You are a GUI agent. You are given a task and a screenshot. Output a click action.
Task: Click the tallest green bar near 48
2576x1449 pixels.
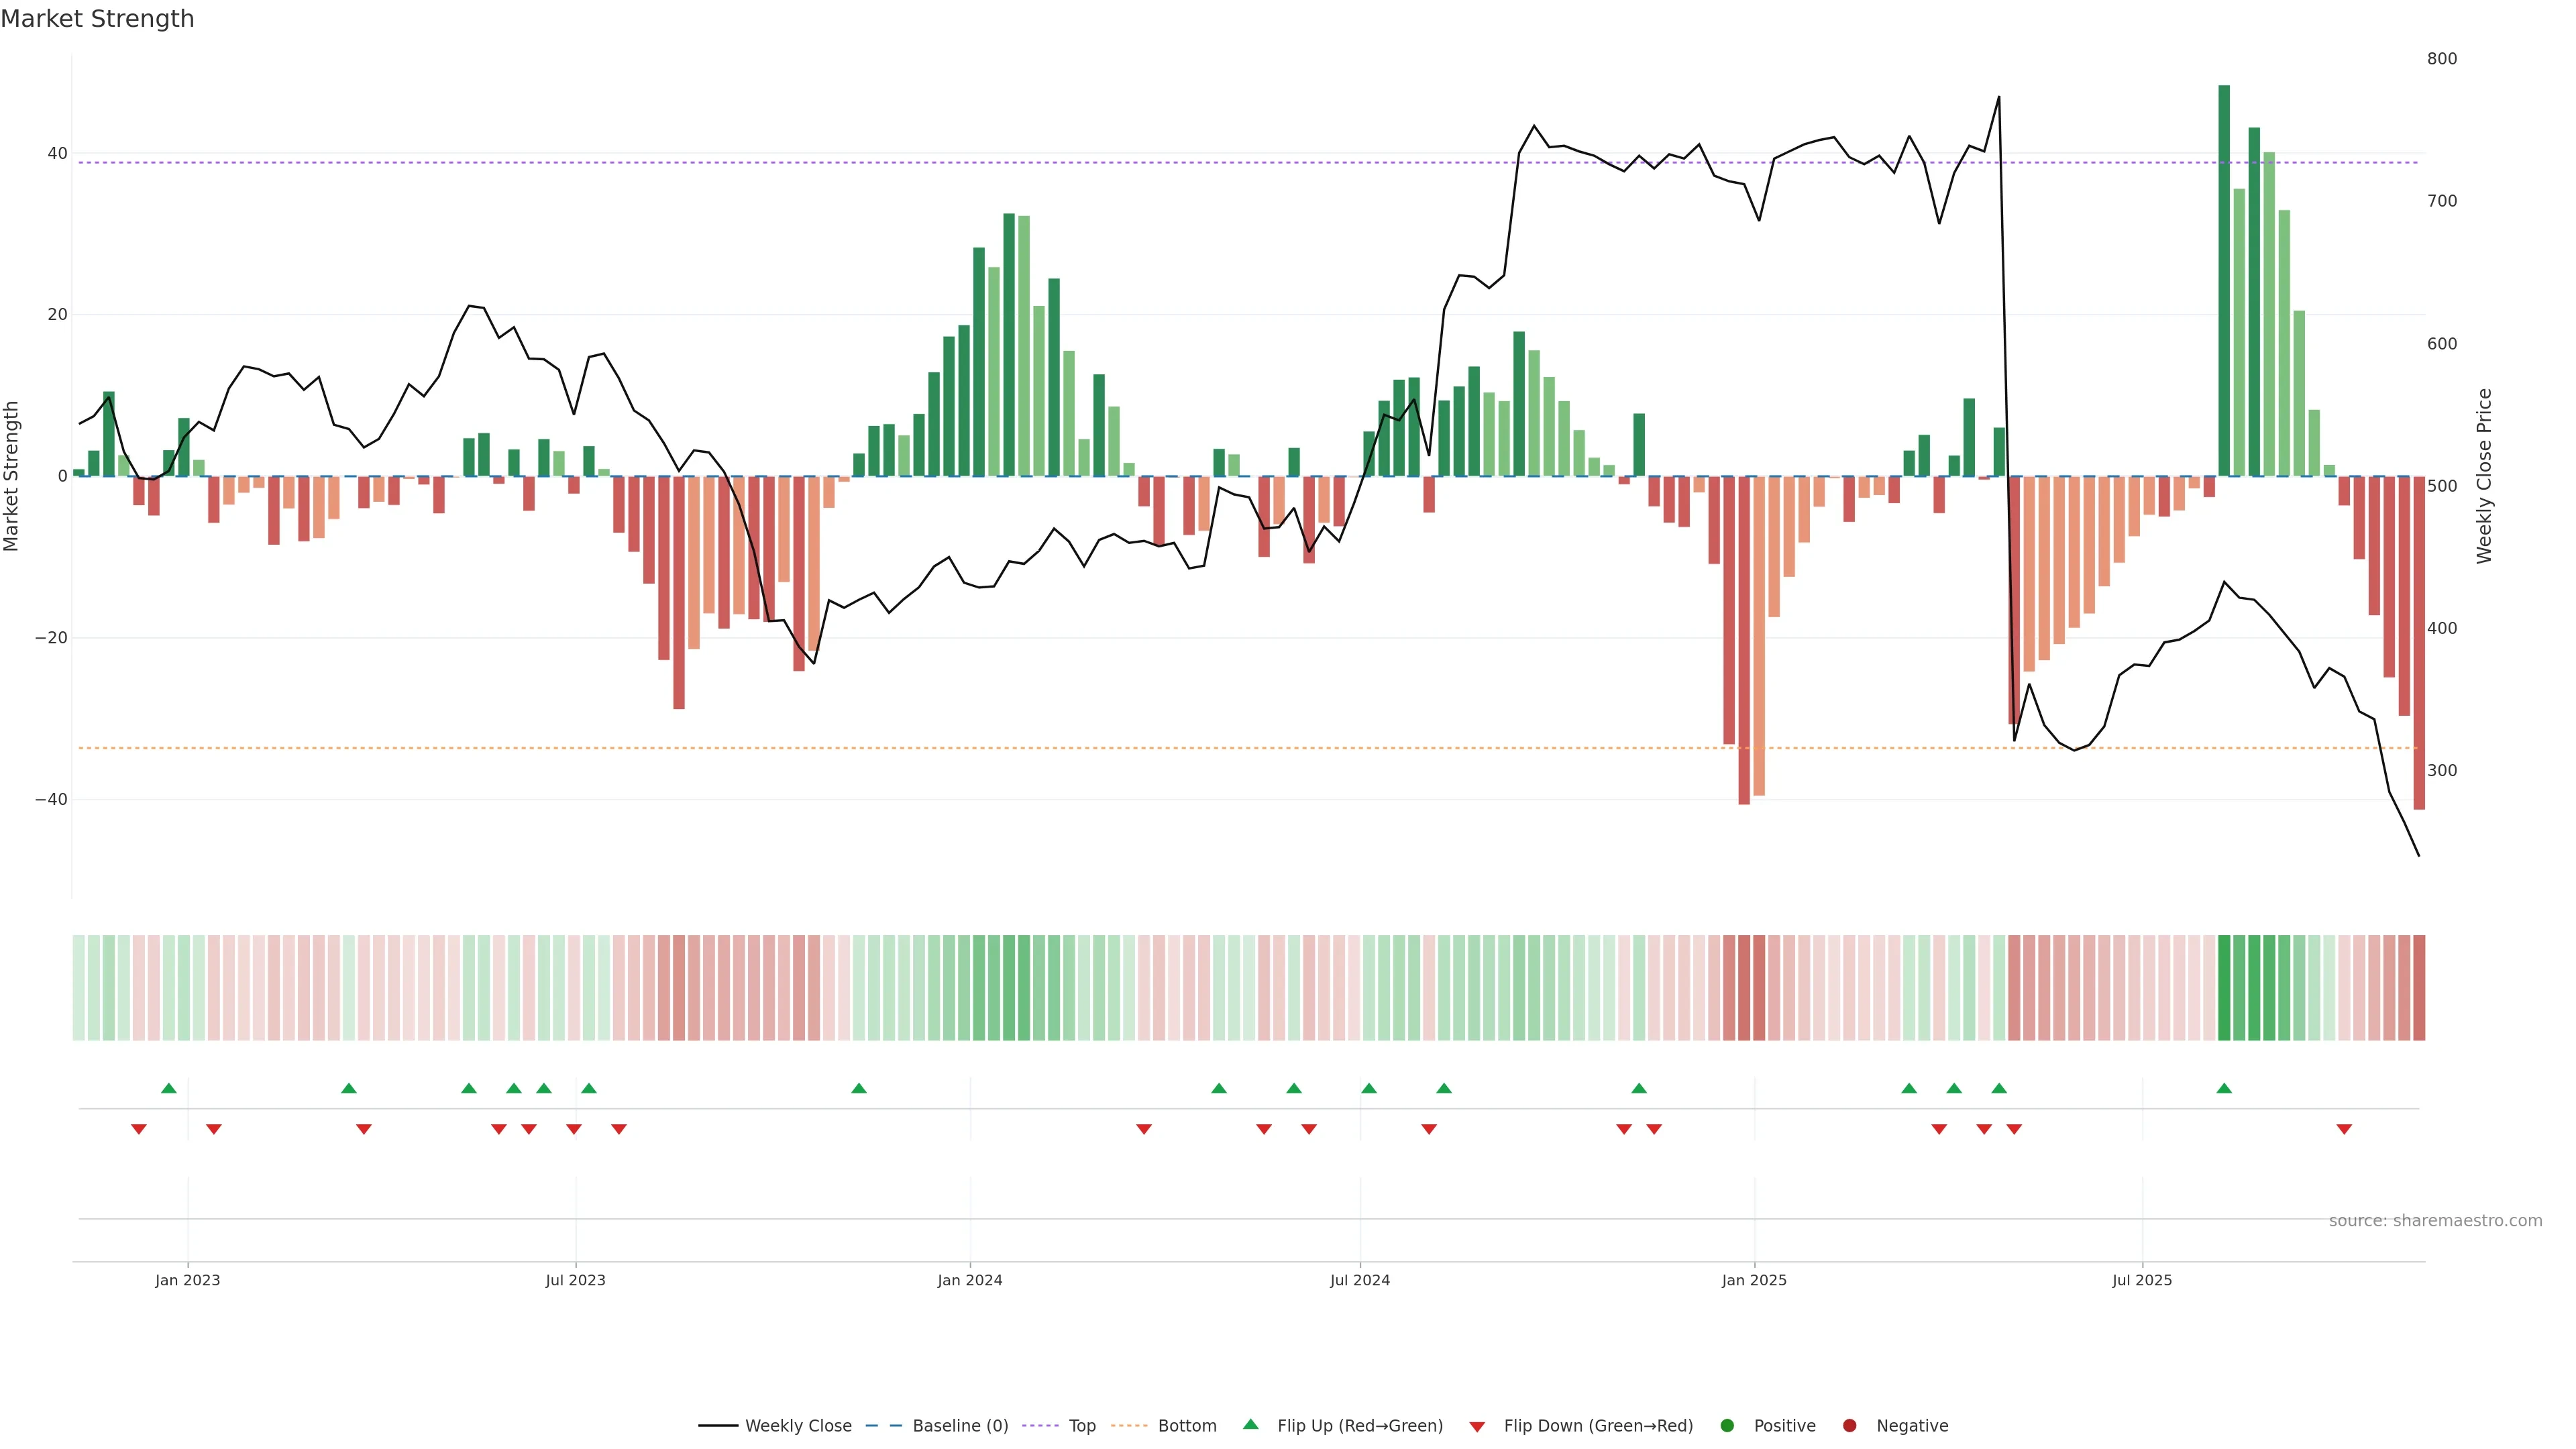(x=2224, y=280)
